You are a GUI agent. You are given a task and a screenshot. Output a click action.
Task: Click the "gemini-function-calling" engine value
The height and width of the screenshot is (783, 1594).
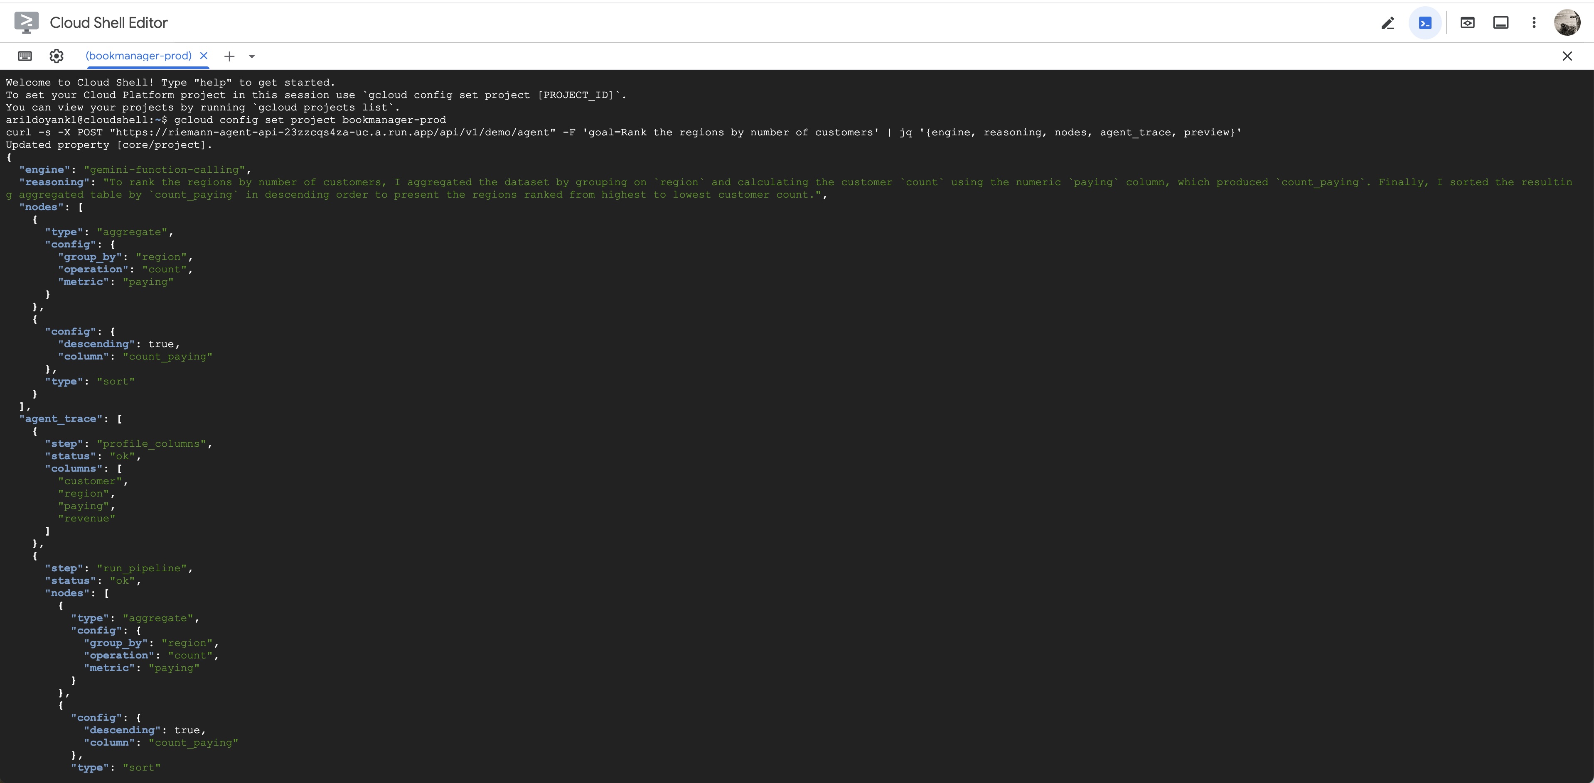click(165, 170)
